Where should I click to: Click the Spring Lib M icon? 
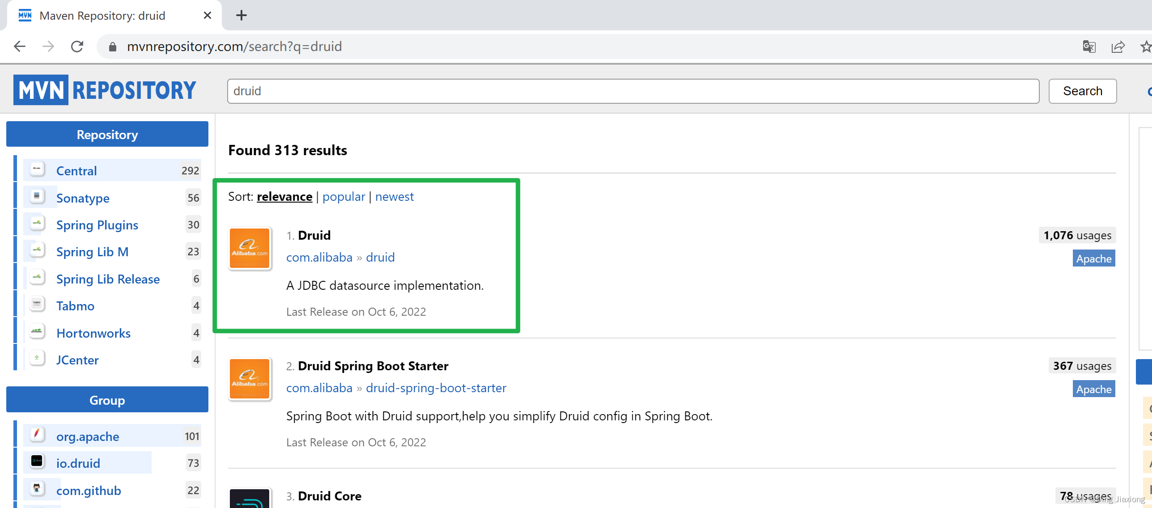(x=37, y=250)
